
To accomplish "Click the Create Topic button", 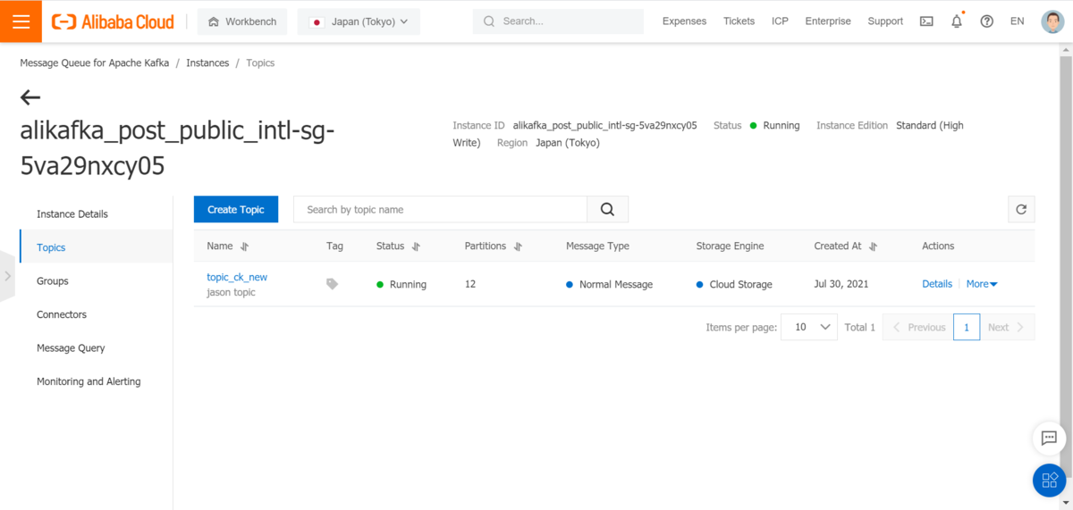I will pos(236,210).
